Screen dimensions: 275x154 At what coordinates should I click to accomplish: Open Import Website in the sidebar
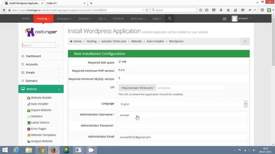39,110
